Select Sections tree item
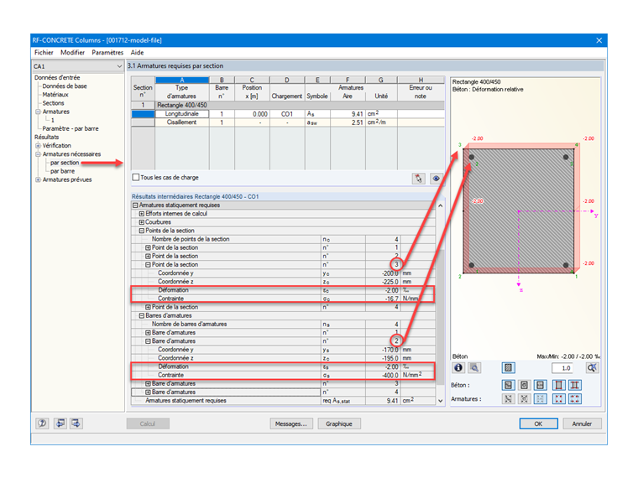 click(x=53, y=103)
